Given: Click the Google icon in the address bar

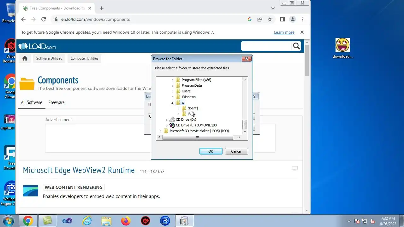Looking at the screenshot, I should (x=250, y=19).
